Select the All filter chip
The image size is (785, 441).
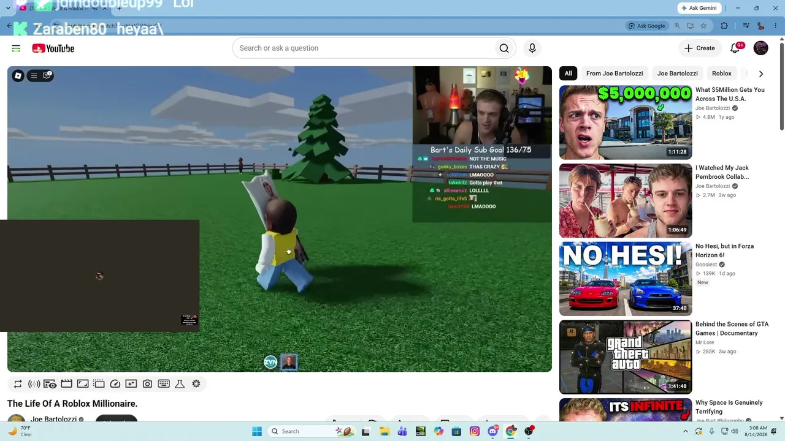(569, 73)
